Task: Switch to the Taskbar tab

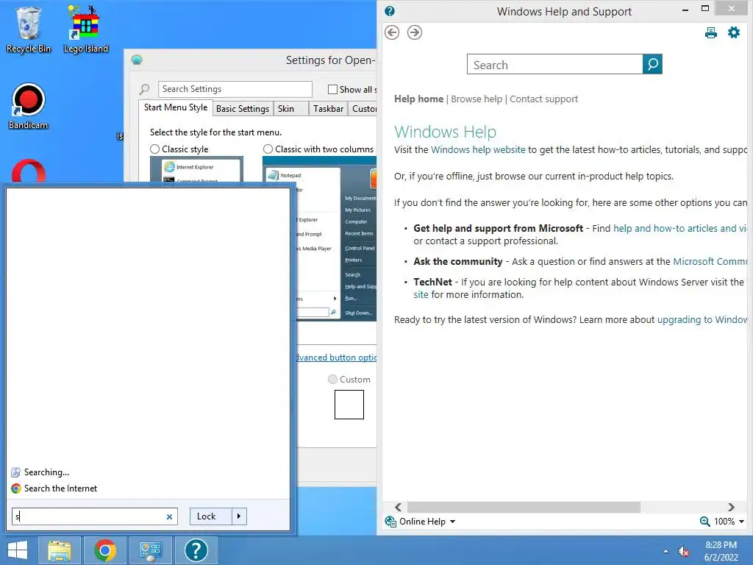Action: point(328,109)
